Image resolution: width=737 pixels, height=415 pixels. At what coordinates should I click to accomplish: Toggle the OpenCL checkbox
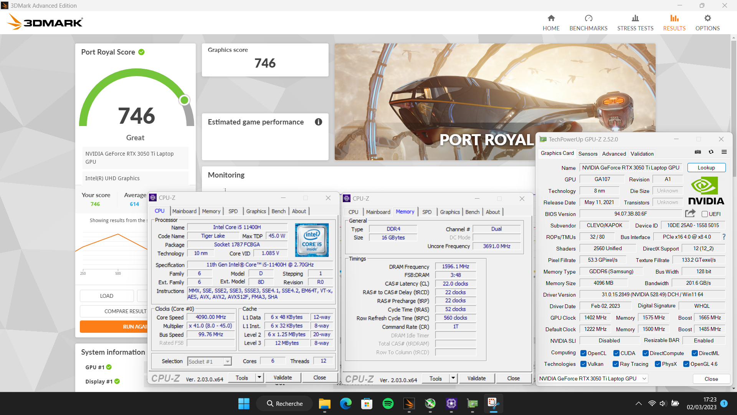pos(583,353)
